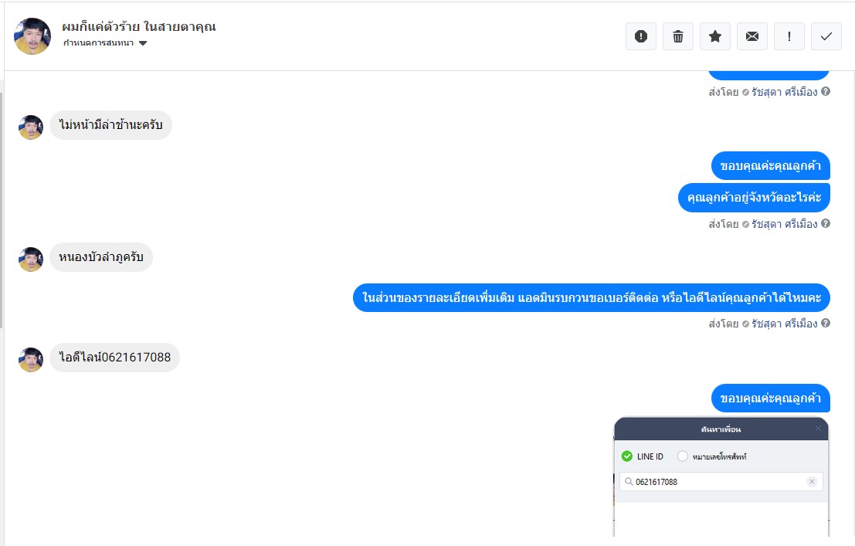Open contact name ผมก็แค่ตัวร้าย ในสายตาคุณ
This screenshot has width=855, height=546.
point(138,27)
